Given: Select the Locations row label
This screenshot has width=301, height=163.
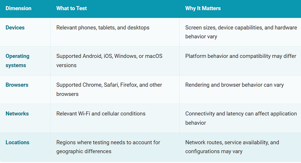Looking at the screenshot, I should 17,143.
